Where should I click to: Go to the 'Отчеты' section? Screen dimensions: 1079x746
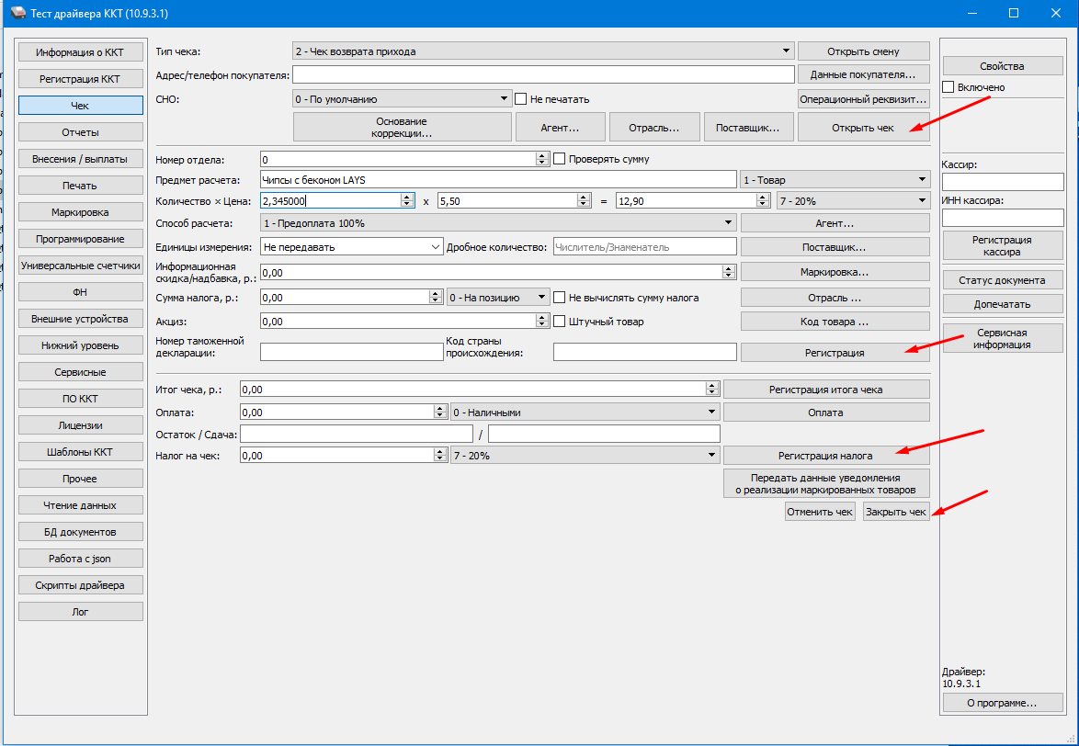[81, 132]
